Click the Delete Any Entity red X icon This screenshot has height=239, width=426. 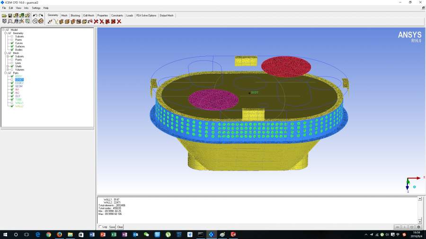pyautogui.click(x=119, y=21)
